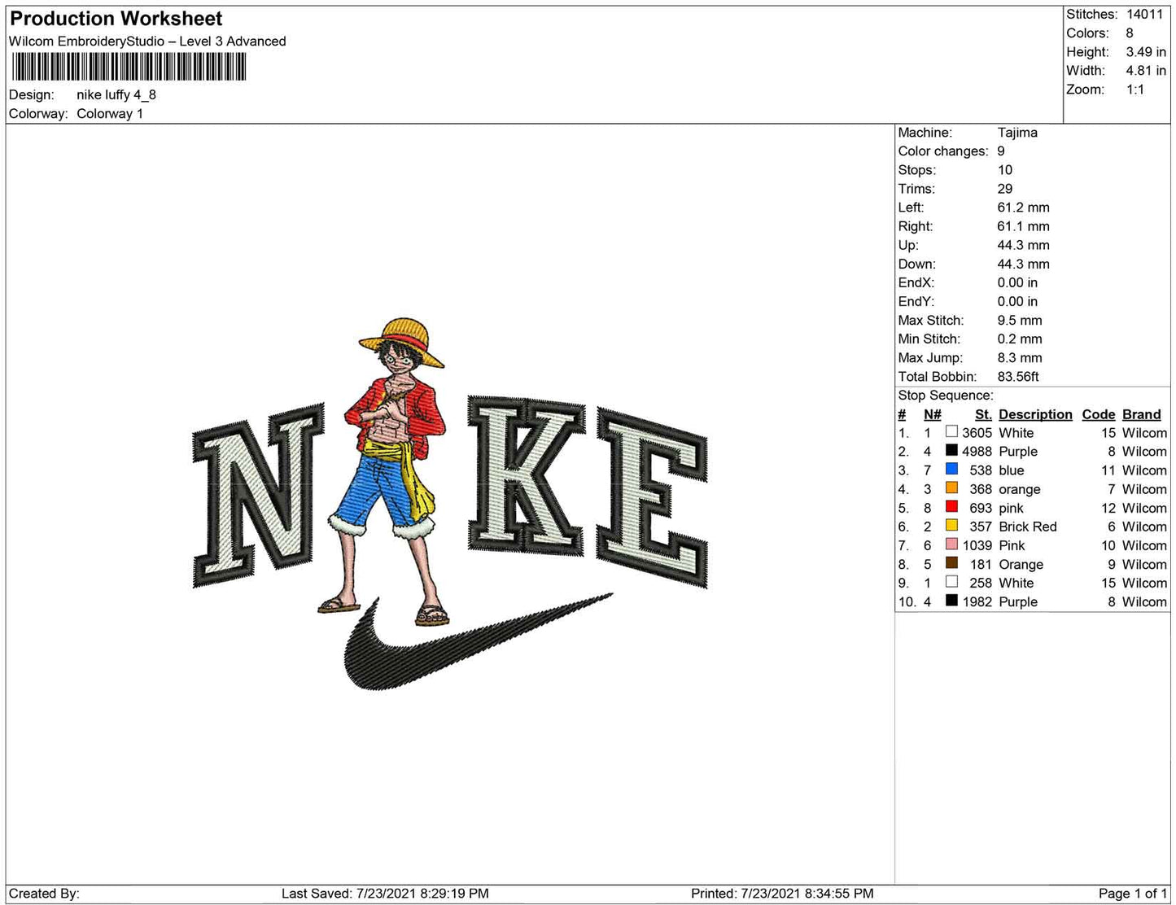Screen dimensions: 1176x905
Task: Select the orange swatch in stop row 4
Action: [x=951, y=488]
